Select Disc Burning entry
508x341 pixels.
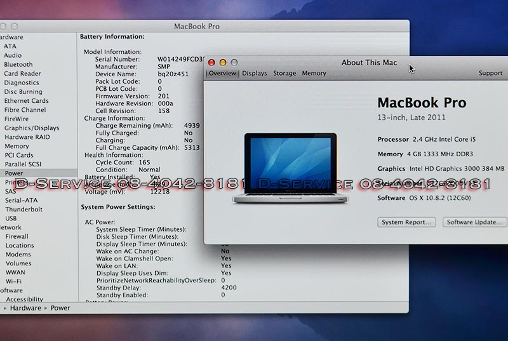click(23, 91)
